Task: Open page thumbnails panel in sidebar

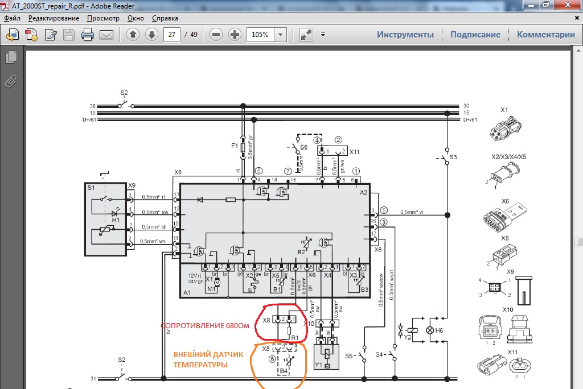Action: (11, 57)
